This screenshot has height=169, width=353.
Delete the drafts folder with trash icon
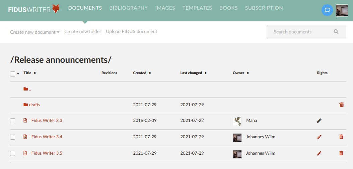(342, 105)
